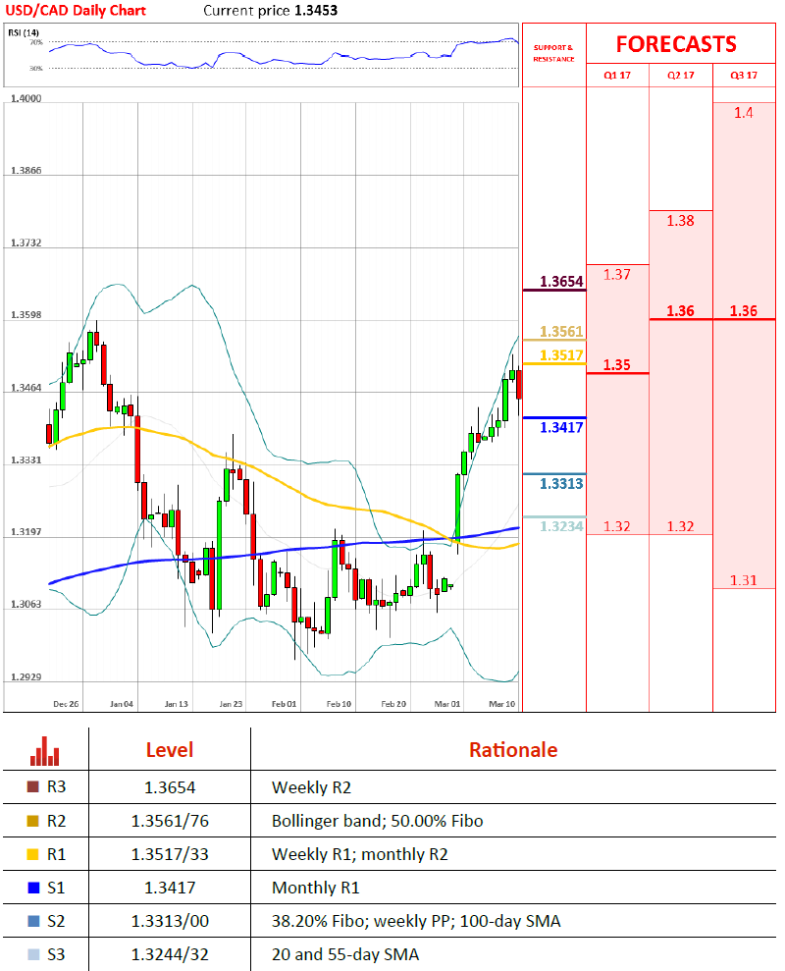
Task: Click the 1.3244/32 level cell
Action: [170, 955]
